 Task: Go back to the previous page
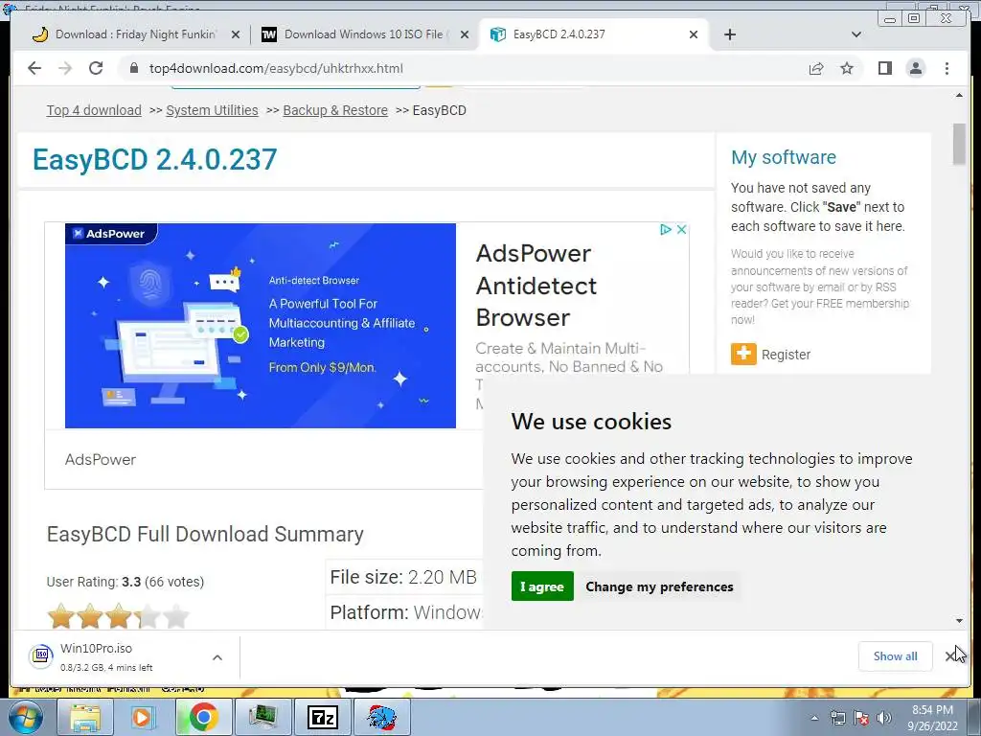[x=34, y=68]
